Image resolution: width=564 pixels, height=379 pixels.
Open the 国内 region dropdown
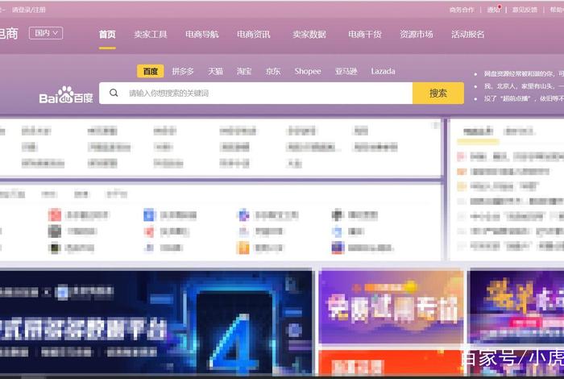[x=46, y=33]
